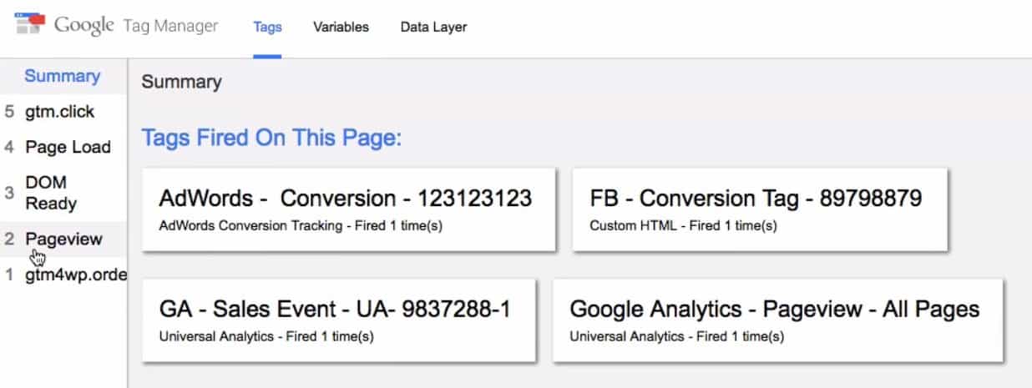This screenshot has height=388, width=1032.
Task: Select the gtm.click event
Action: point(59,112)
